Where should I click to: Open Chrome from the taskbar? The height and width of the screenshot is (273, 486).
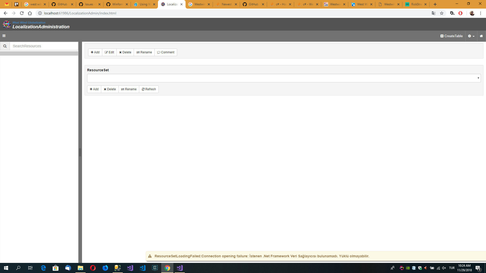click(167, 268)
